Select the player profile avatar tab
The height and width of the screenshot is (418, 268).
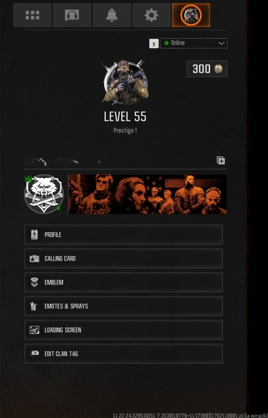coord(191,15)
